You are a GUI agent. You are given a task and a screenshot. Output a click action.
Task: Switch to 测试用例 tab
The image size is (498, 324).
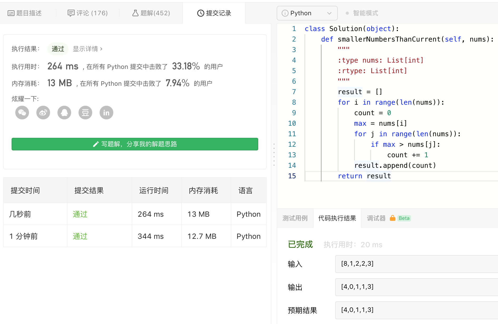click(x=295, y=218)
